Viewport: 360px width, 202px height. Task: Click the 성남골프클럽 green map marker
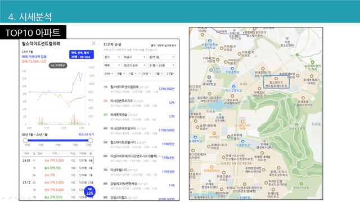(297, 125)
